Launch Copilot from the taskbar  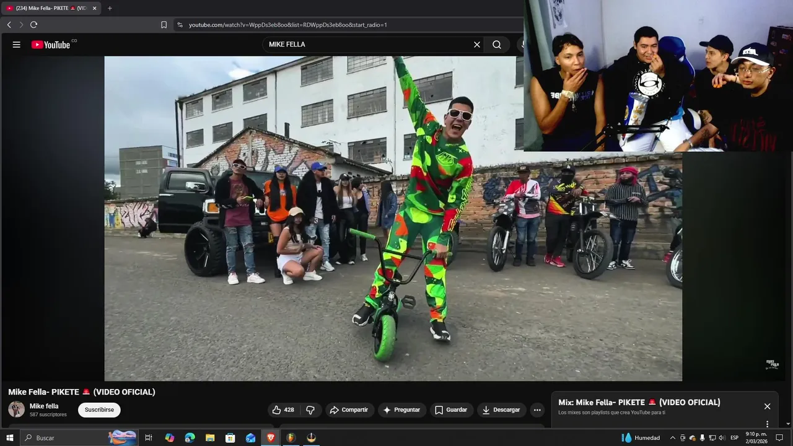tap(170, 438)
